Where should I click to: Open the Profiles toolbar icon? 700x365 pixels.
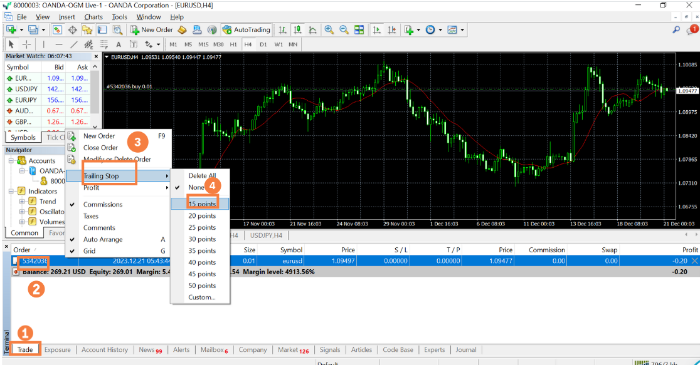coord(33,30)
